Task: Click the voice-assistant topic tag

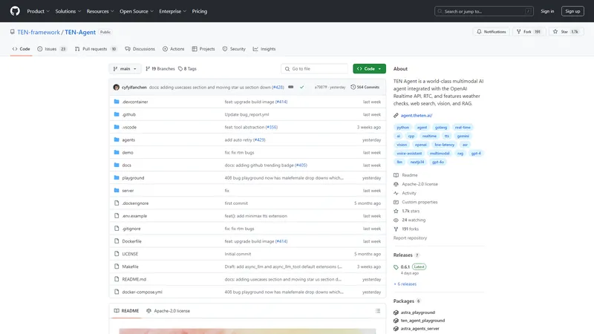Action: pos(409,154)
